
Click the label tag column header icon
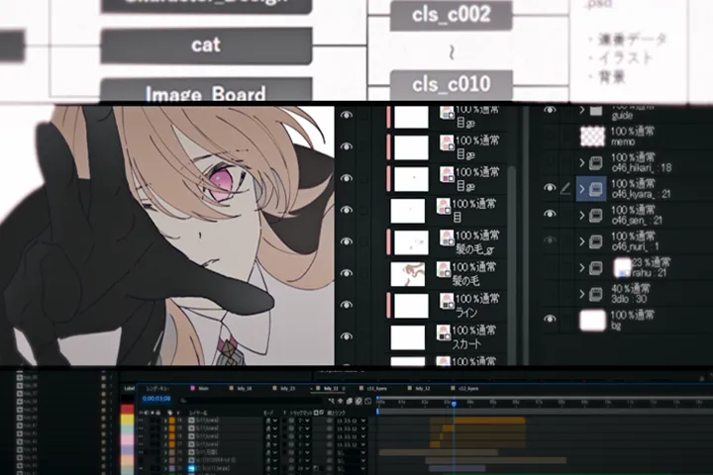(169, 413)
